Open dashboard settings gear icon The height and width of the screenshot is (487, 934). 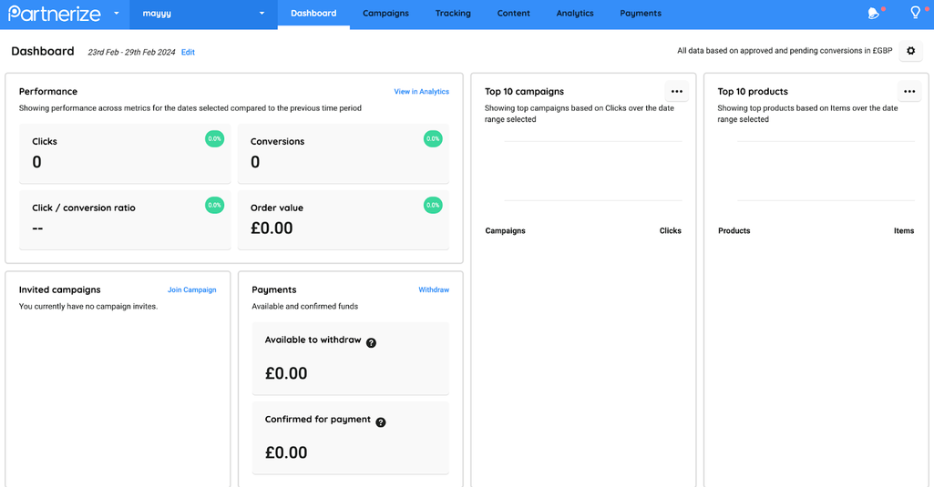(x=911, y=51)
